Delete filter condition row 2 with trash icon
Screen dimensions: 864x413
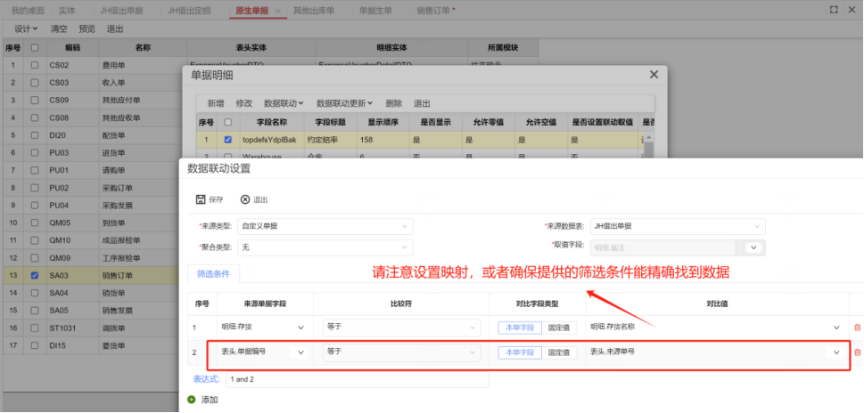[857, 352]
